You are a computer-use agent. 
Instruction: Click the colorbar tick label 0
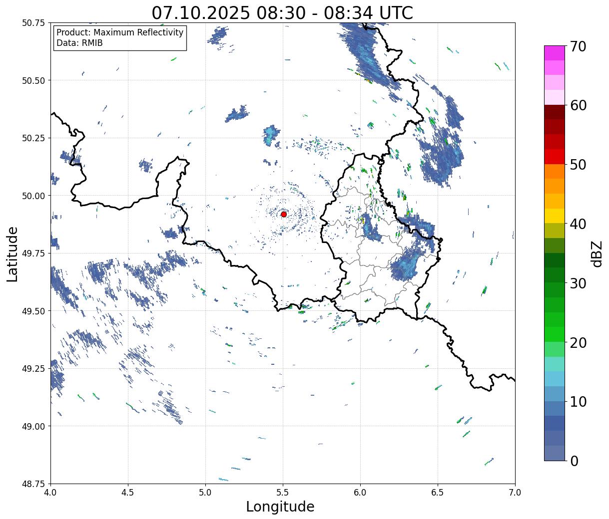(x=574, y=461)
